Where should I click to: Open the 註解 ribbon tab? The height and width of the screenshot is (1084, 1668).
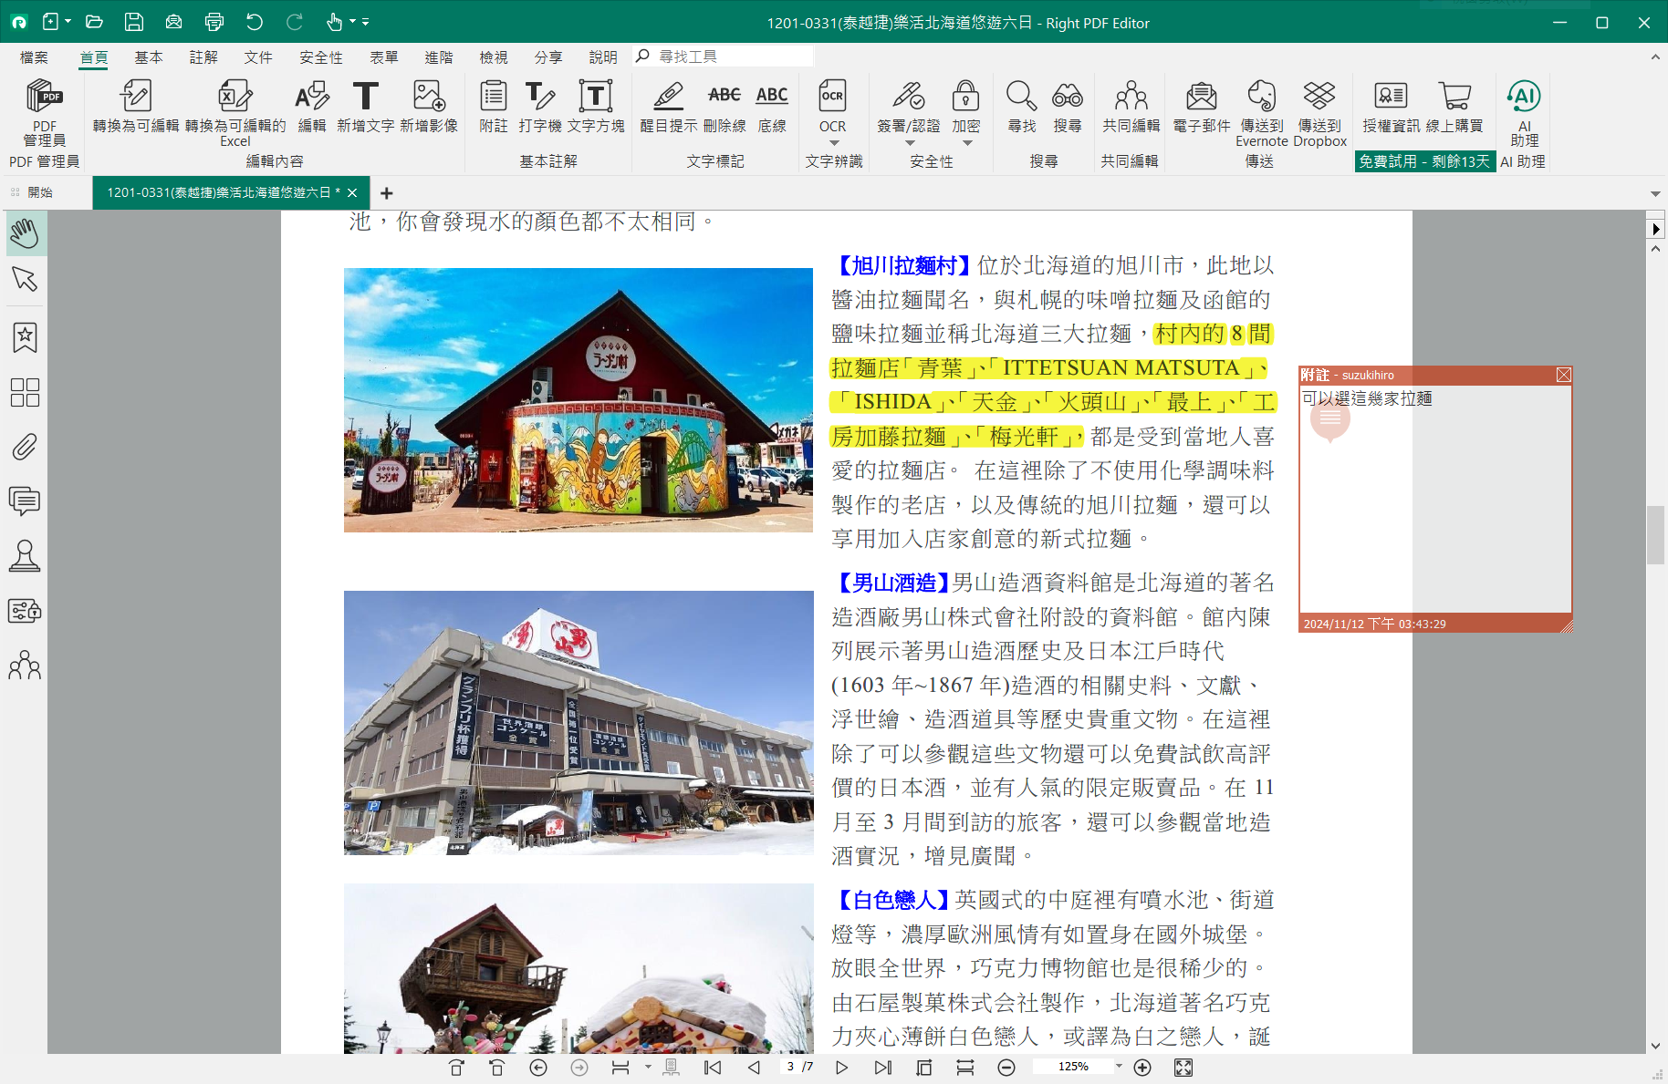point(203,57)
